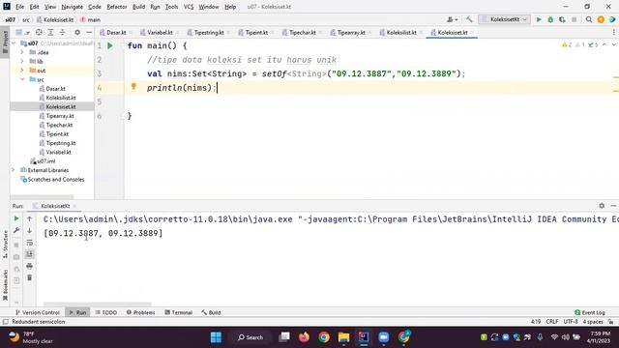The image size is (619, 348).
Task: Open the Build tool window
Action: 211,312
